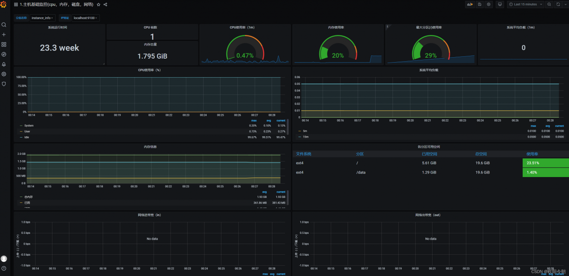This screenshot has height=276, width=569.
Task: Toggle the 15m series in load legend
Action: (x=305, y=137)
